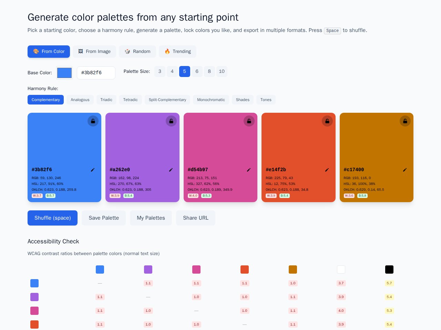441x330 pixels.
Task: Click the hex input showing #3b82f6
Action: (96, 73)
